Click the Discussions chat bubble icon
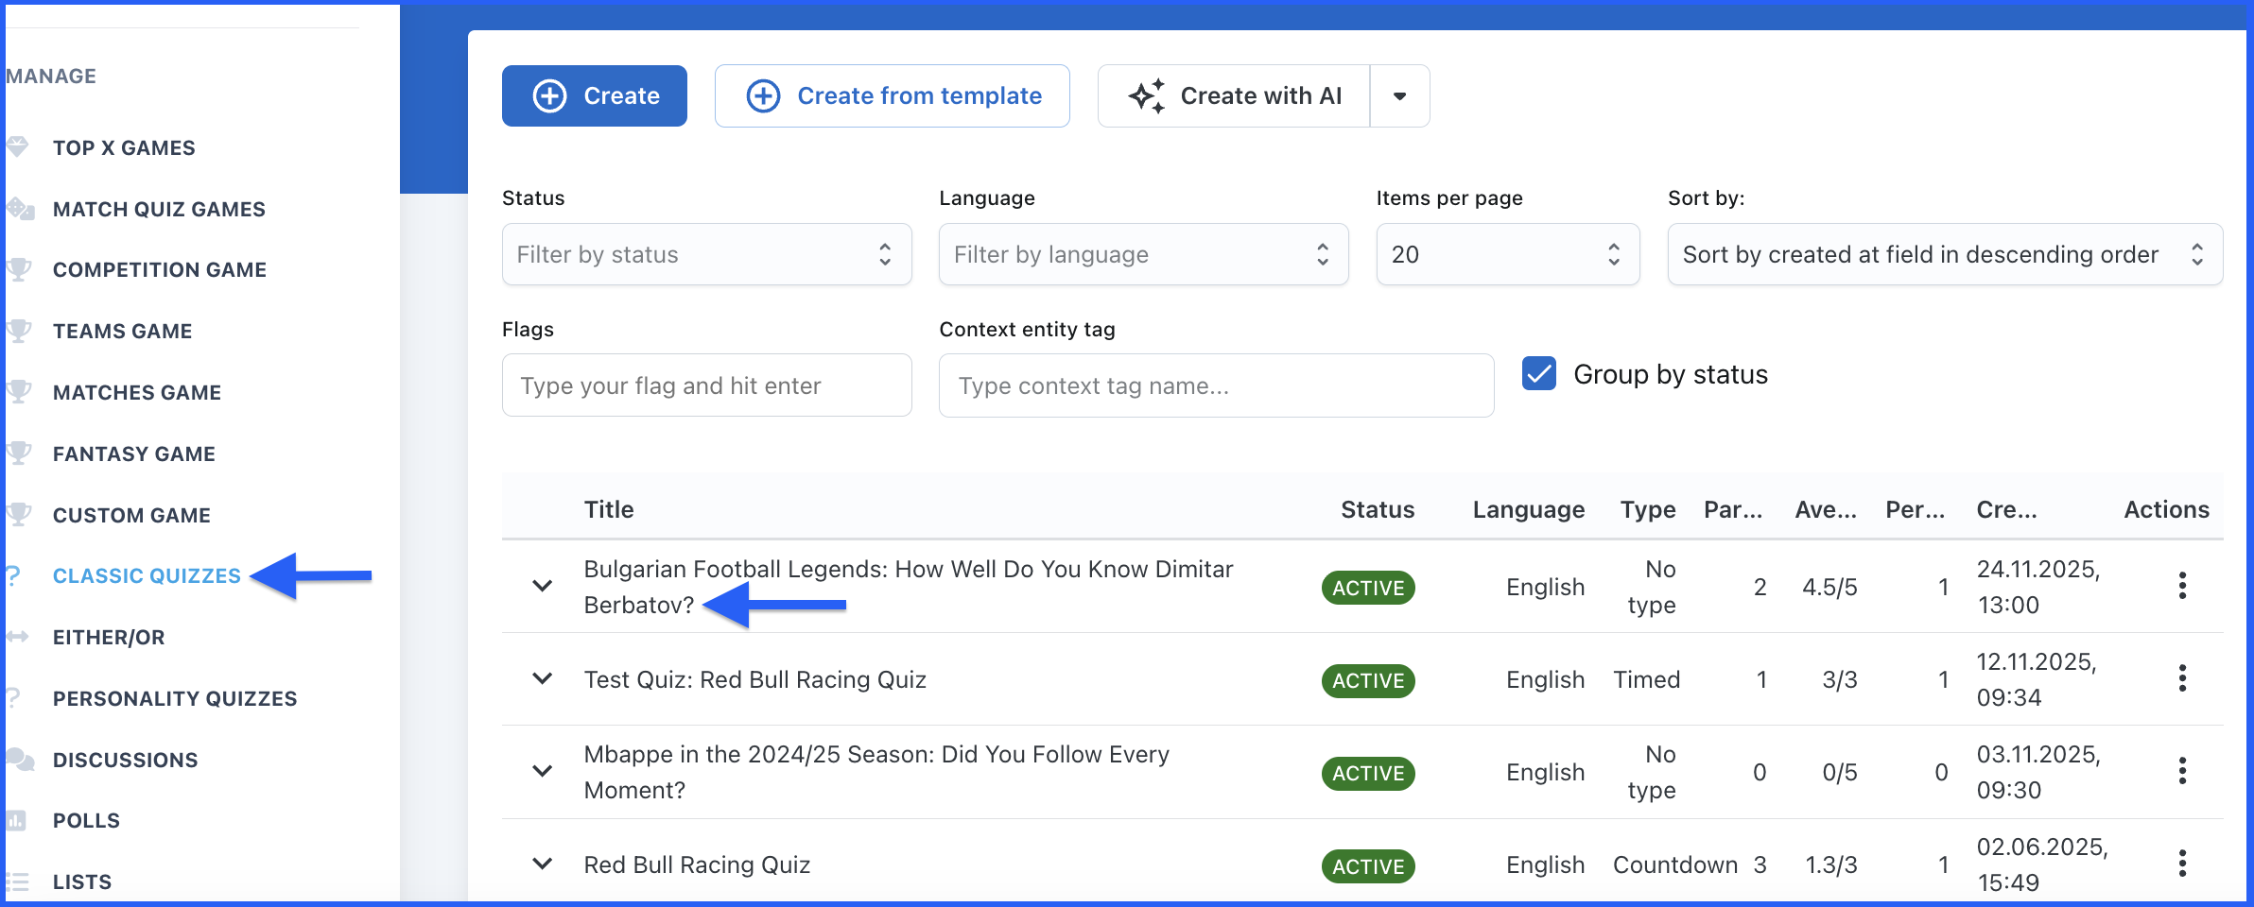The image size is (2254, 907). [19, 759]
